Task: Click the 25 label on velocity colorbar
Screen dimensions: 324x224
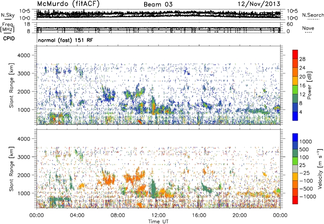Action: pyautogui.click(x=302, y=165)
